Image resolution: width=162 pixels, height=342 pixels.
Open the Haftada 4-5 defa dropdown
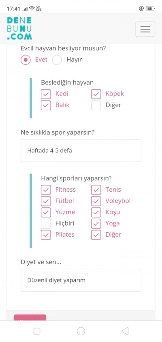pyautogui.click(x=81, y=150)
